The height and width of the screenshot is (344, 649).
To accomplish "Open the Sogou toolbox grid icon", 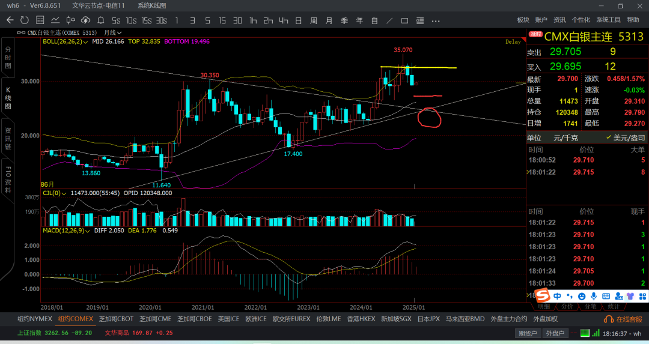I will pyautogui.click(x=643, y=296).
